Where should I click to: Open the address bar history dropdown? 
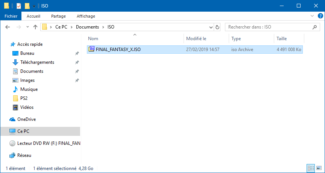tap(211, 27)
